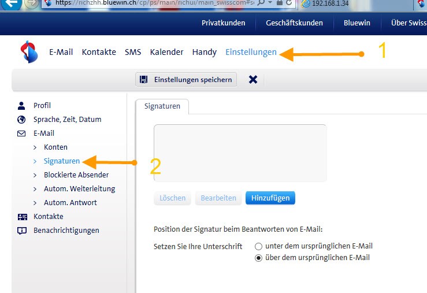
Task: Click the Einstellungen speichern button
Action: 186,80
